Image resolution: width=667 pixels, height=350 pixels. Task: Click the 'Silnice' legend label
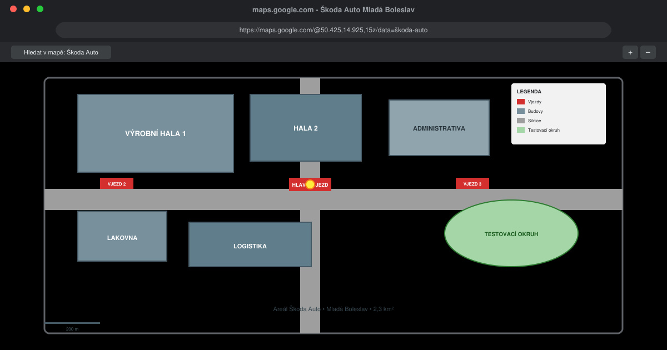[535, 121]
